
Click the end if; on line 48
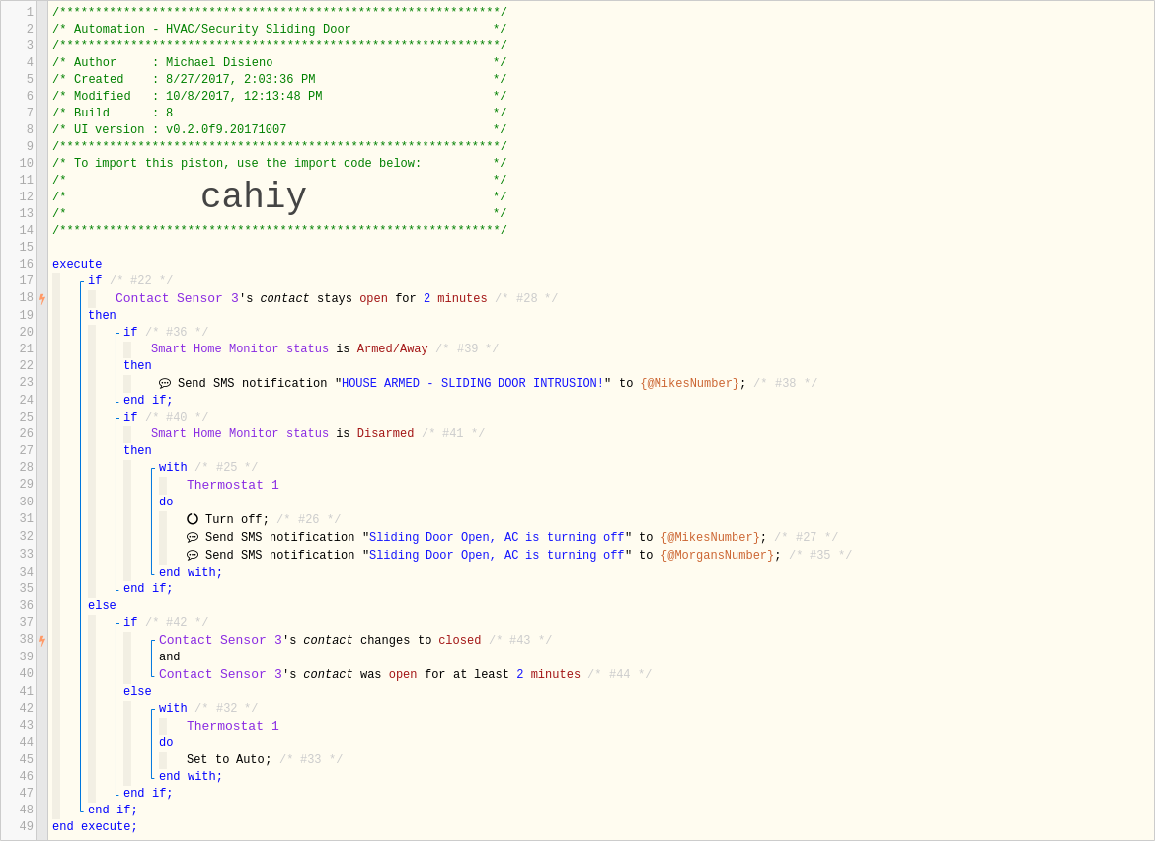pos(112,811)
